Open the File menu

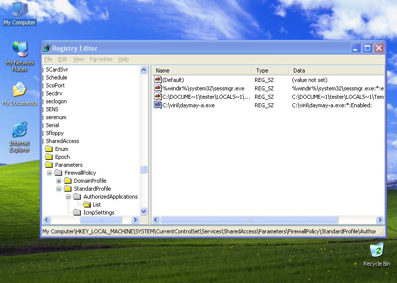pyautogui.click(x=48, y=59)
